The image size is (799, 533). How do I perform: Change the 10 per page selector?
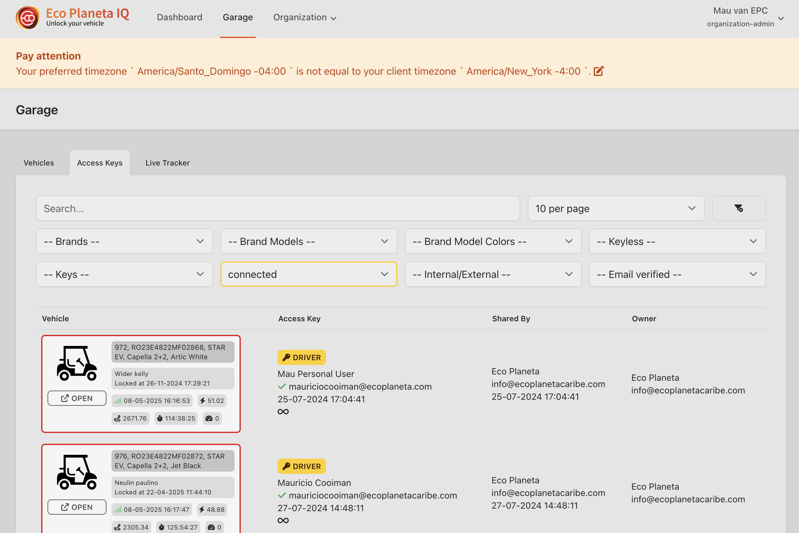(616, 208)
